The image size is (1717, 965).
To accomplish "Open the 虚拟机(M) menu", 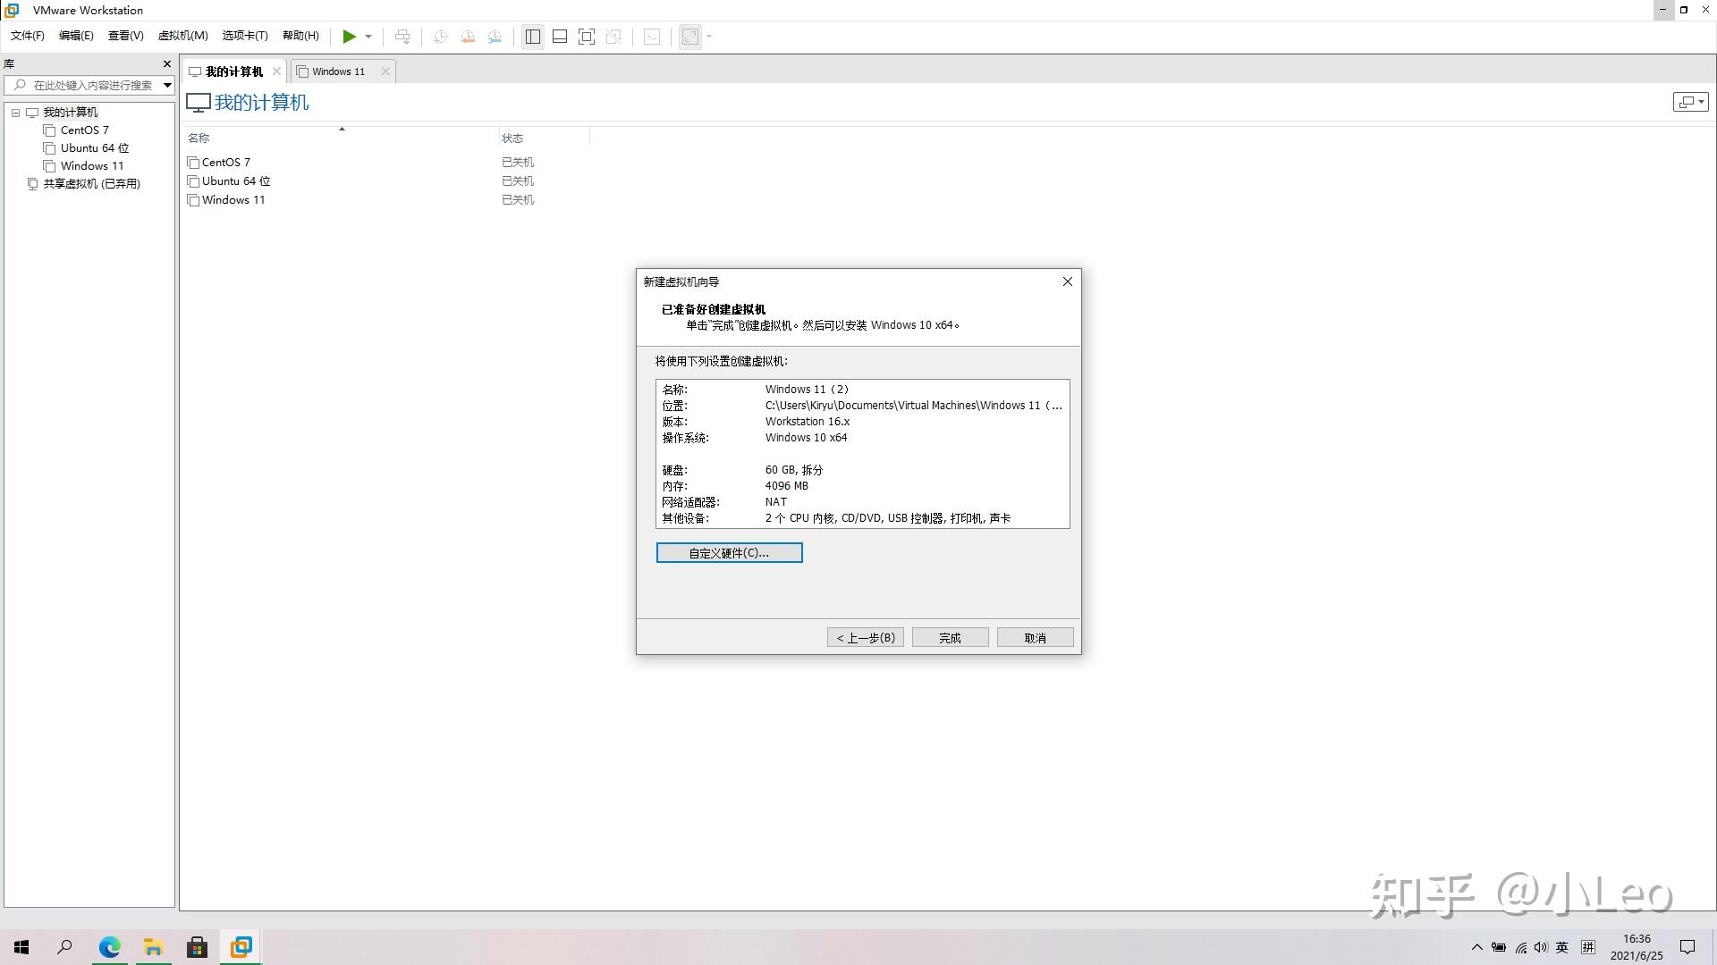I will point(182,36).
